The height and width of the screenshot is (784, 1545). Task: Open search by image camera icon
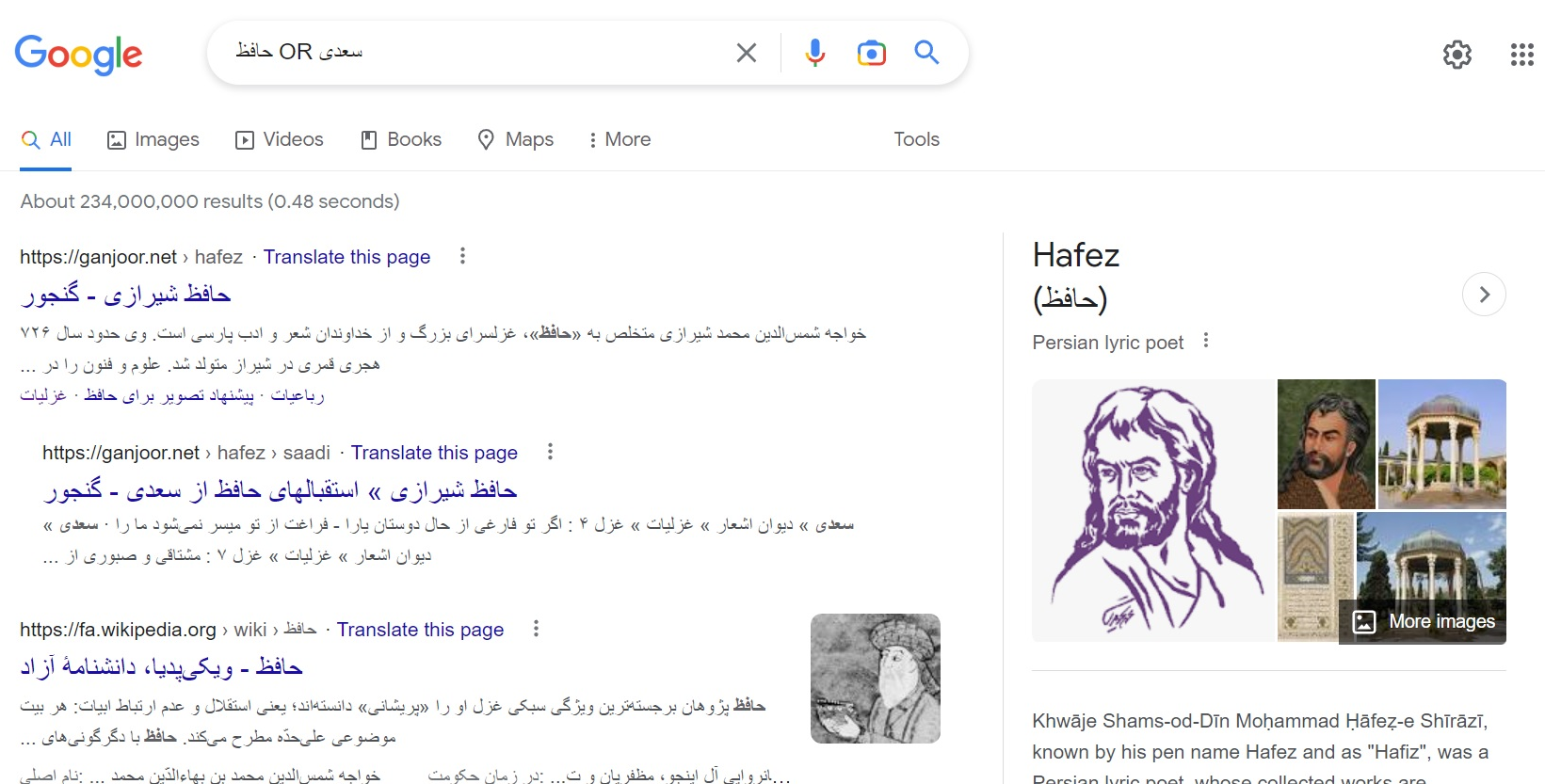pos(872,53)
